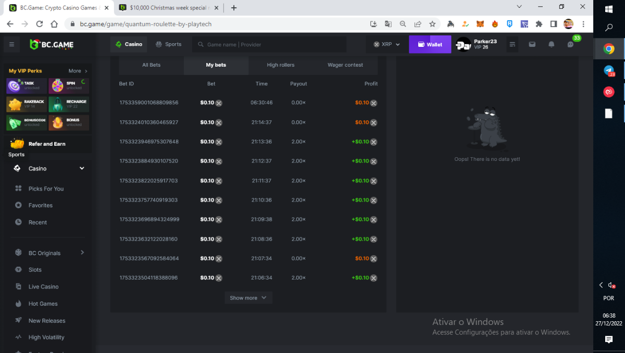Switch to the All Bets tab
This screenshot has width=625, height=353.
[x=152, y=65]
